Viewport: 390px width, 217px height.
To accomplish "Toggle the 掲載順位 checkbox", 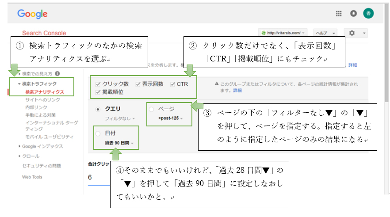I will 98,92.
